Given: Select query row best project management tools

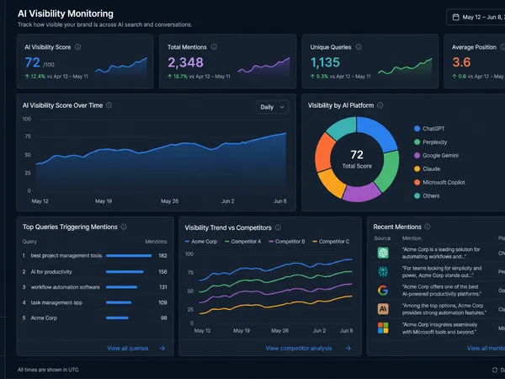Looking at the screenshot, I should click(94, 255).
